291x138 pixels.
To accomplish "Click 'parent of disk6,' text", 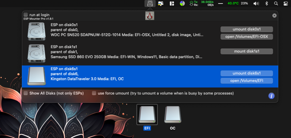I will [x=64, y=74].
